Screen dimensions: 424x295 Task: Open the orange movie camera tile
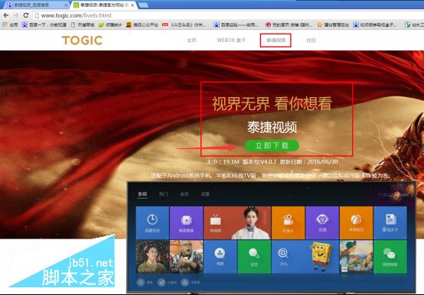(x=289, y=222)
